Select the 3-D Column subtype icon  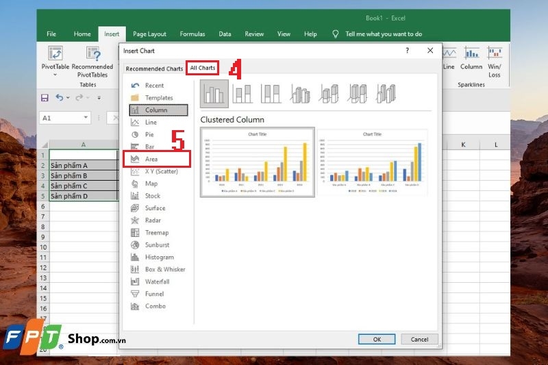click(386, 94)
